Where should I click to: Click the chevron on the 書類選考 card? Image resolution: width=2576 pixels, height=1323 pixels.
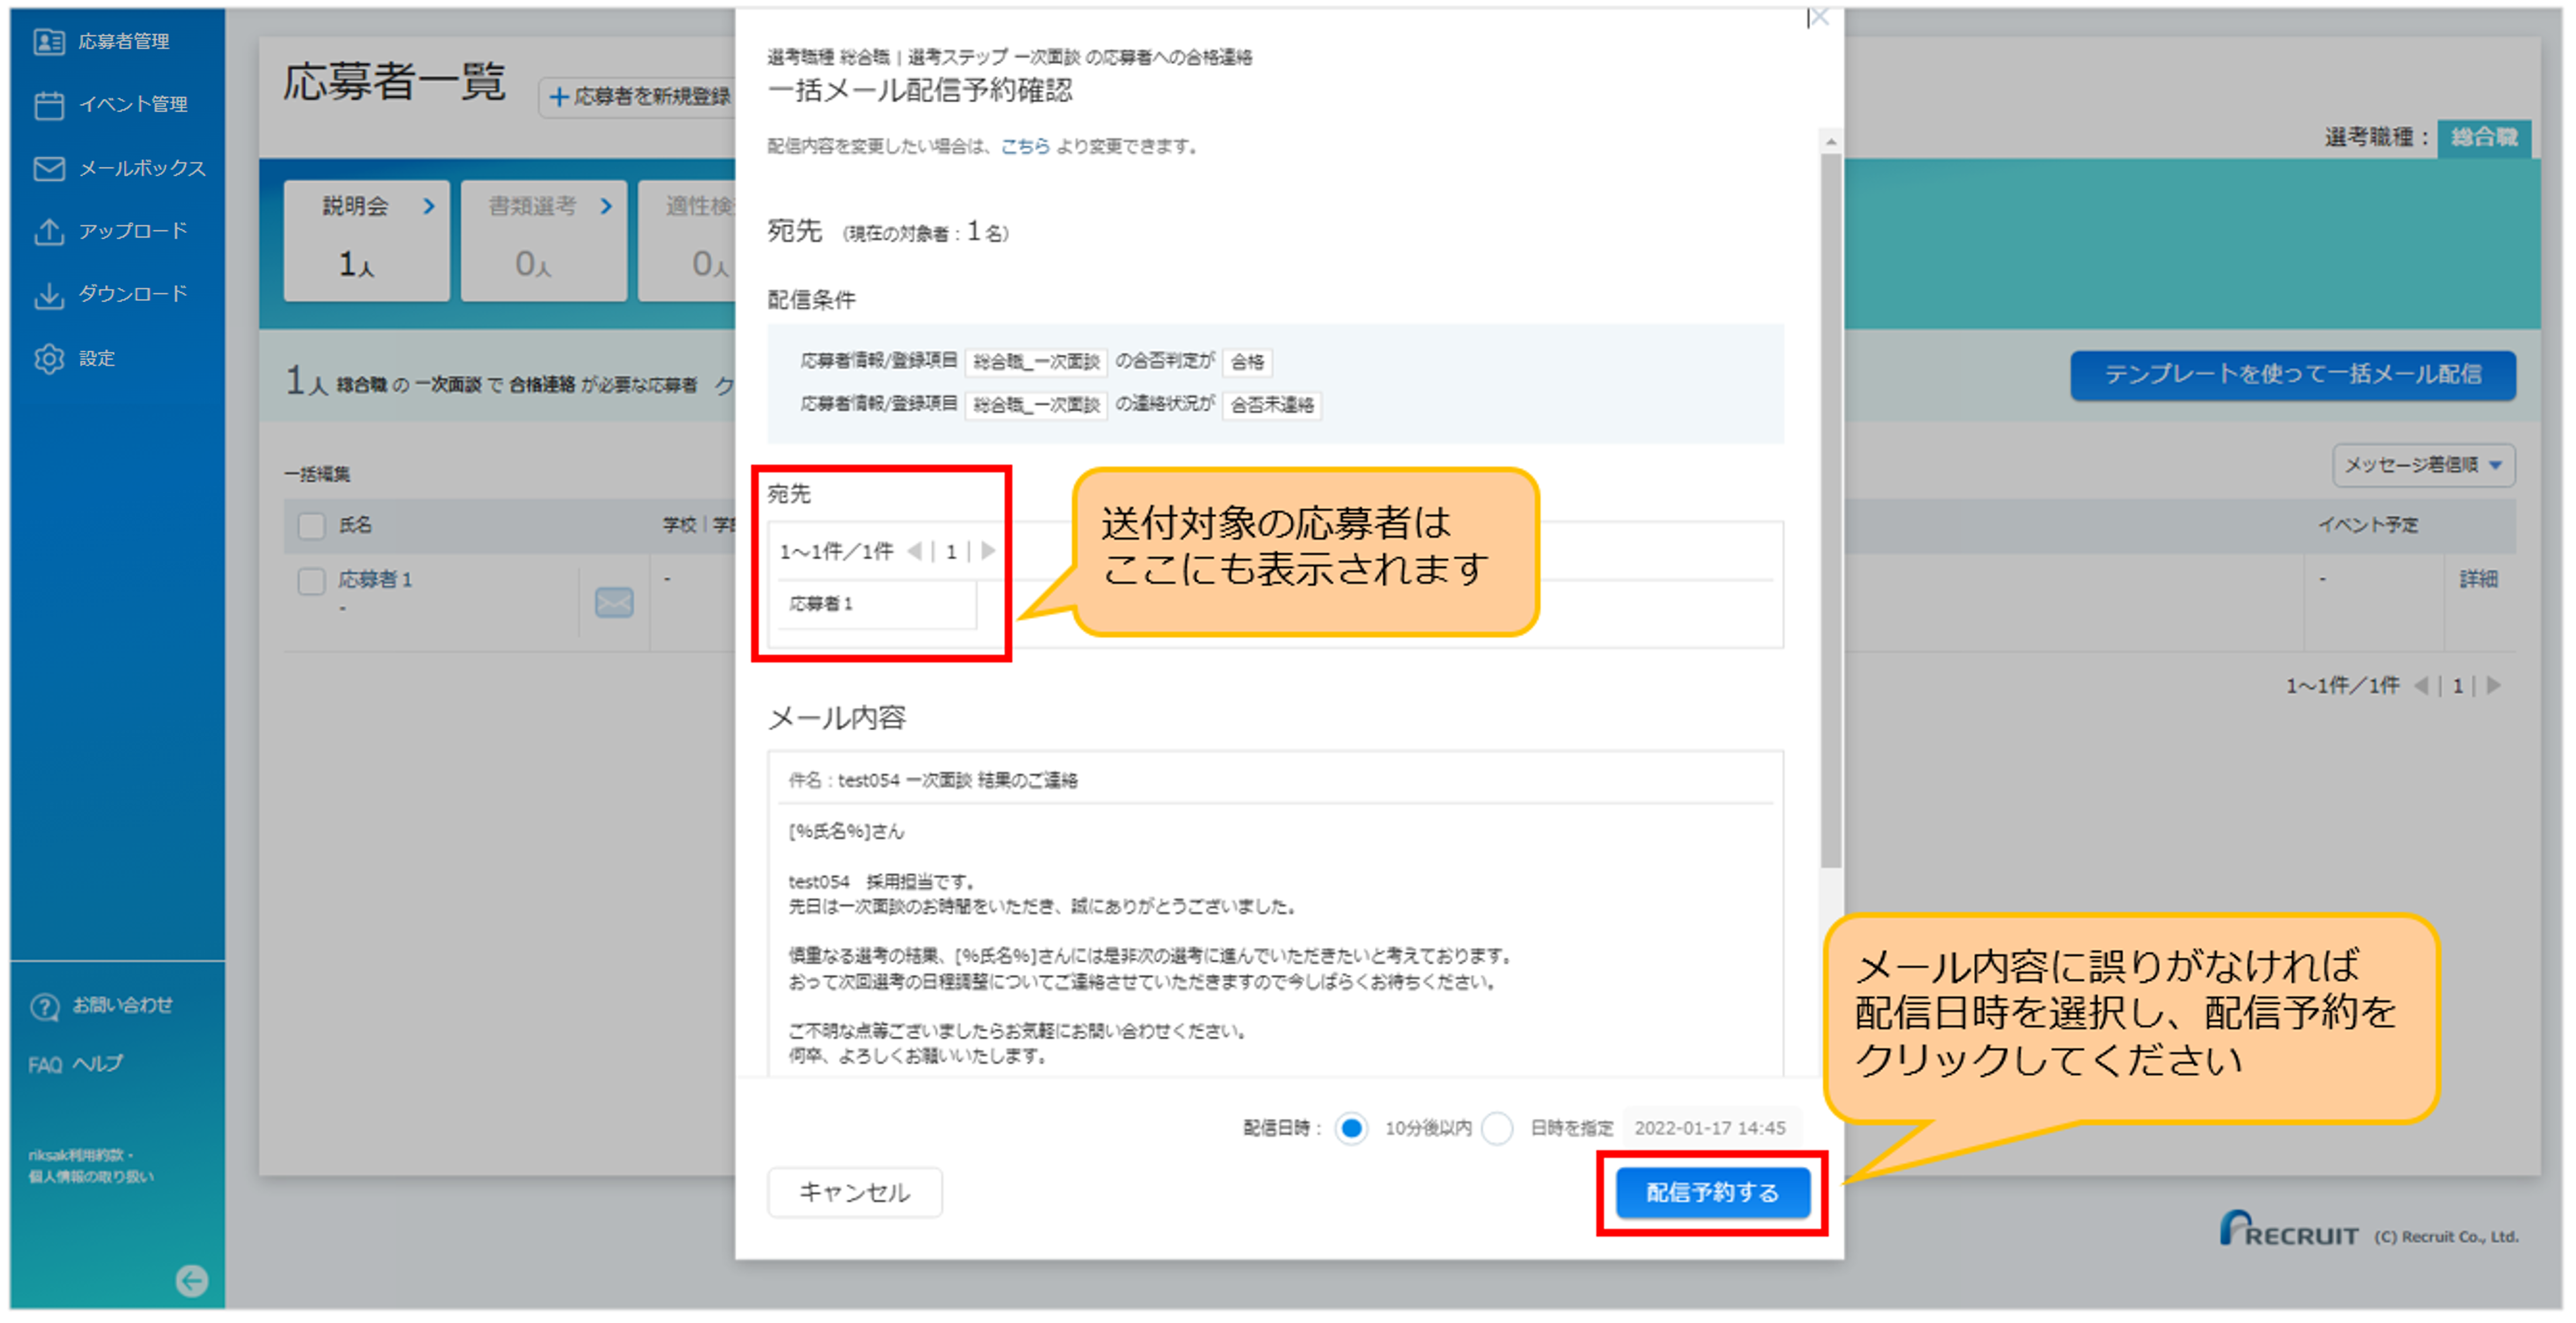tap(606, 207)
